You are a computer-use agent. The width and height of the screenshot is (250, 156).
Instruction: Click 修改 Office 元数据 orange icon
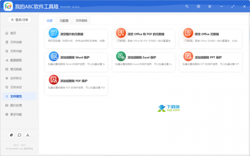(x=188, y=33)
